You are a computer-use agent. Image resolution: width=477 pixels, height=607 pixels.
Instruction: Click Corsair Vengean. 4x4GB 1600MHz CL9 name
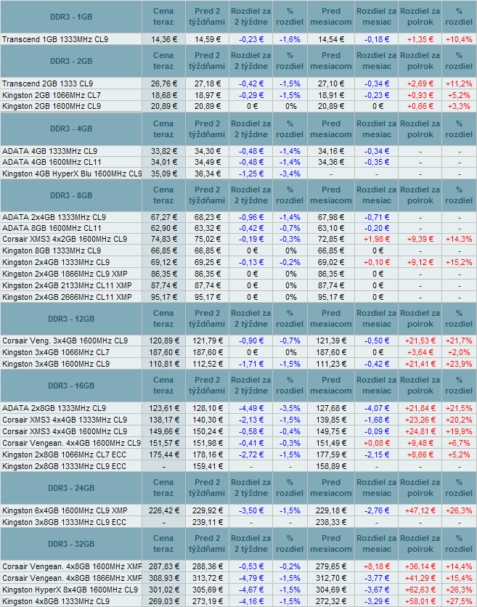click(x=72, y=443)
